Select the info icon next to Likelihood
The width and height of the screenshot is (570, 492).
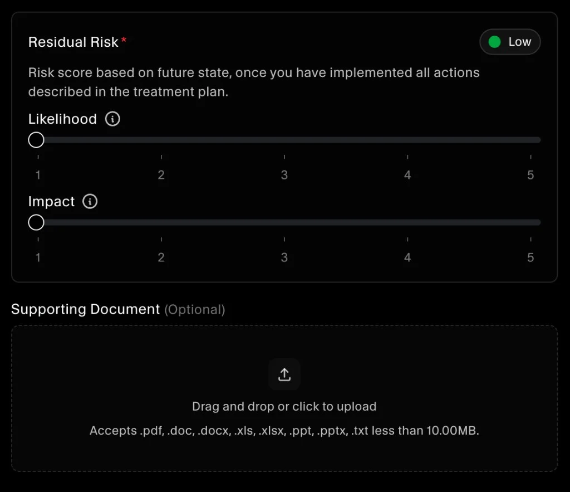tap(111, 119)
